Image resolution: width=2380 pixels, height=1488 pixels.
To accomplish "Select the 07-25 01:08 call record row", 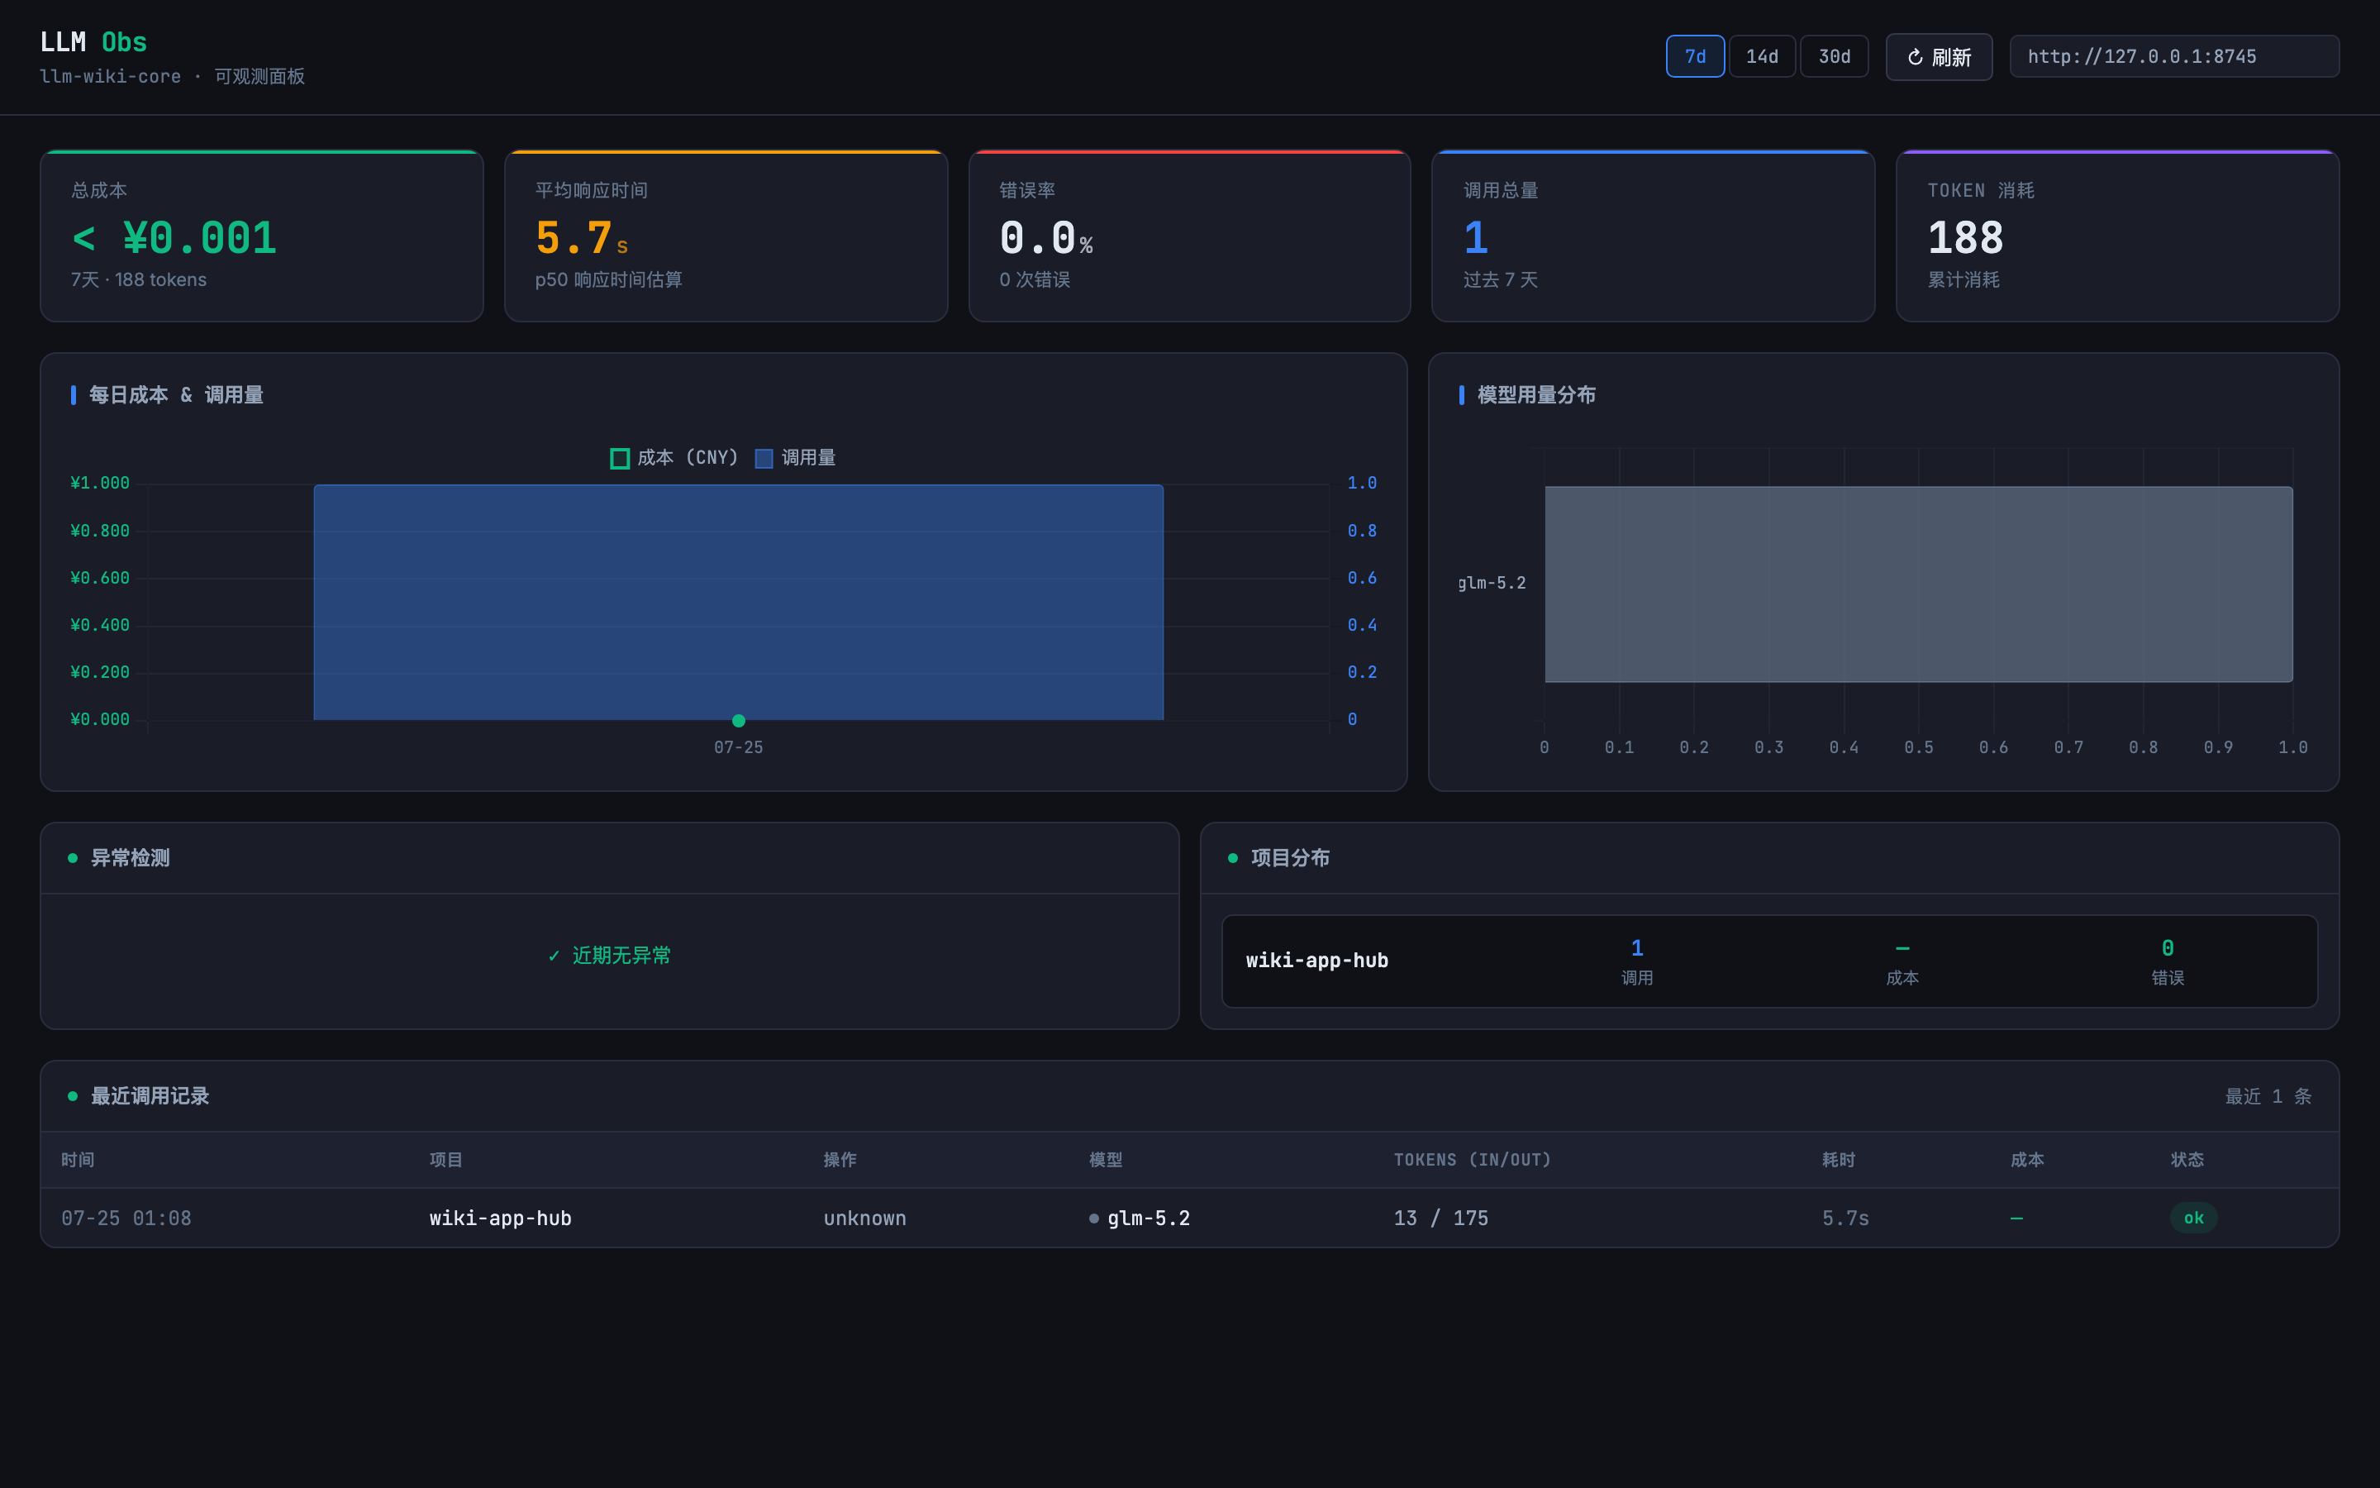I will click(1189, 1219).
